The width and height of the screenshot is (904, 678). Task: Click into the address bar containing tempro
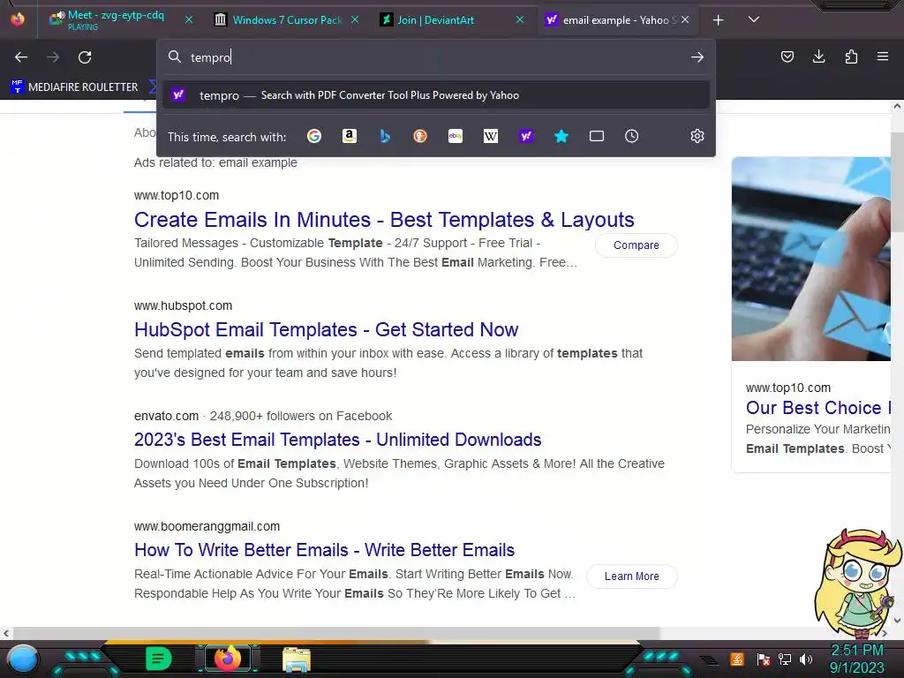coord(435,57)
